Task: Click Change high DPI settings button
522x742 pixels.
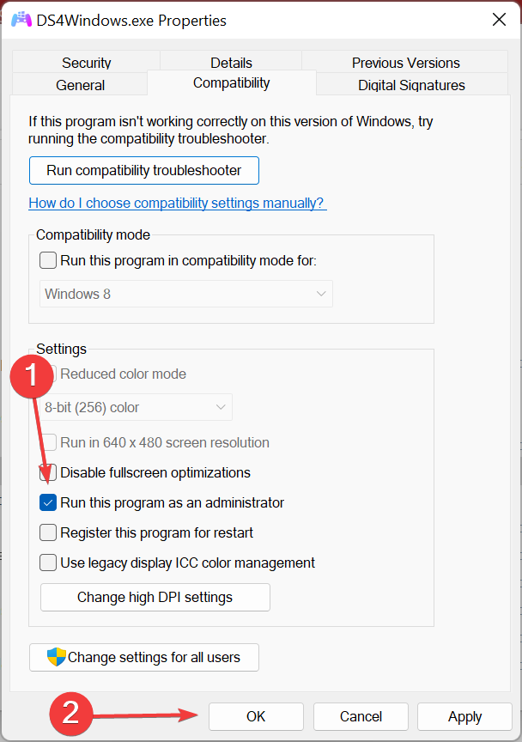Action: [155, 597]
